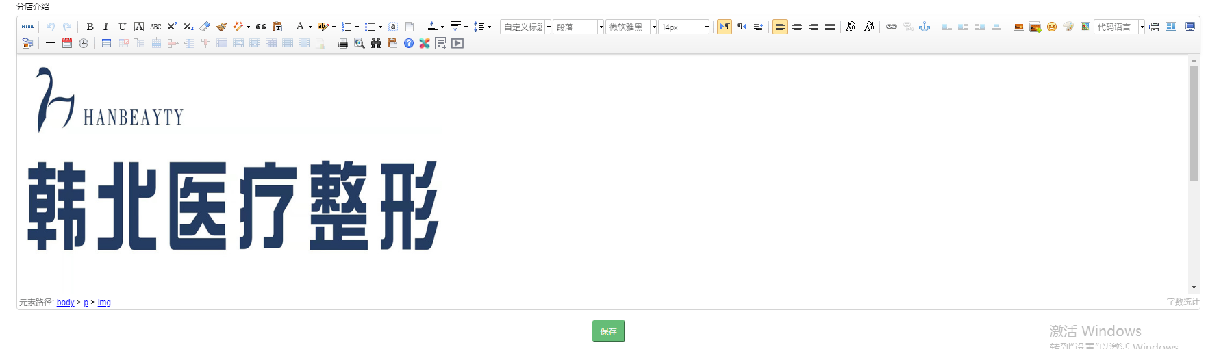
Task: Click paste as plain text icon
Action: pyautogui.click(x=277, y=27)
